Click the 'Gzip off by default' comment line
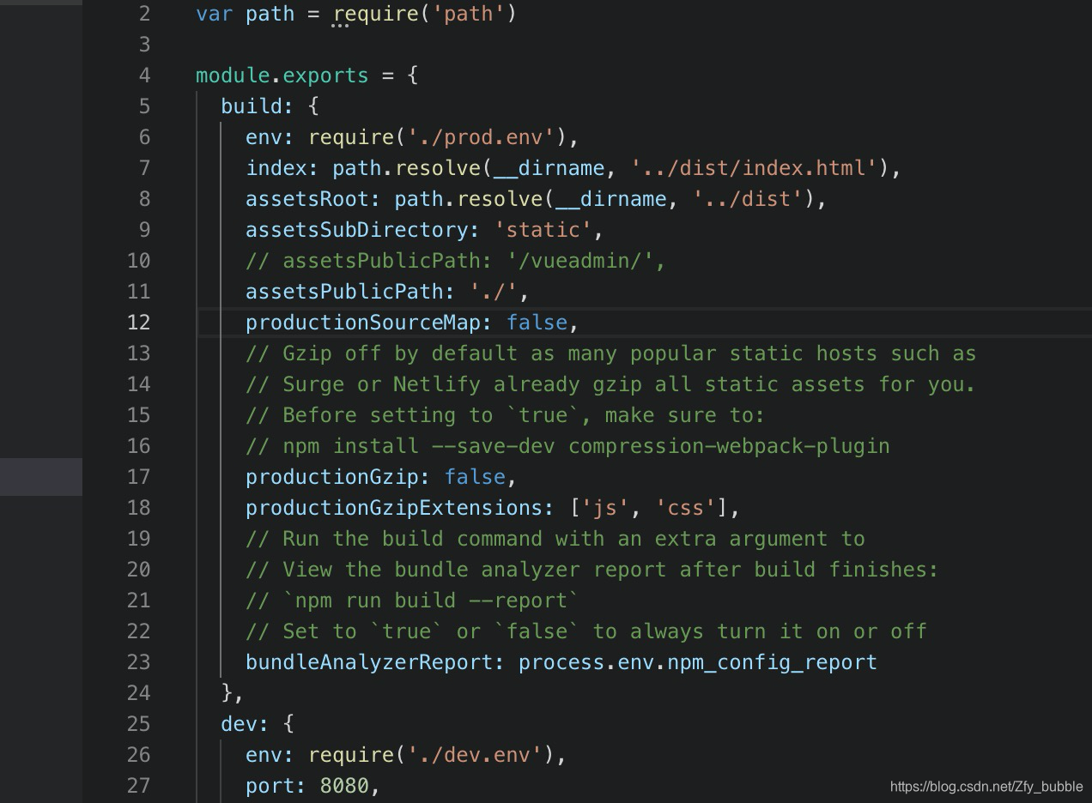Viewport: 1092px width, 803px height. [610, 353]
